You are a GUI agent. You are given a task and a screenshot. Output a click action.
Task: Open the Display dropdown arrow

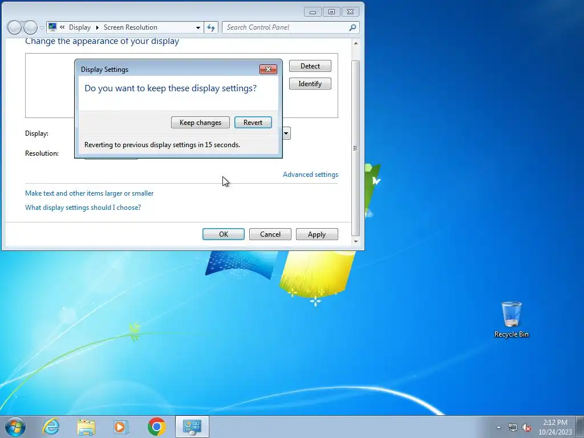[286, 133]
